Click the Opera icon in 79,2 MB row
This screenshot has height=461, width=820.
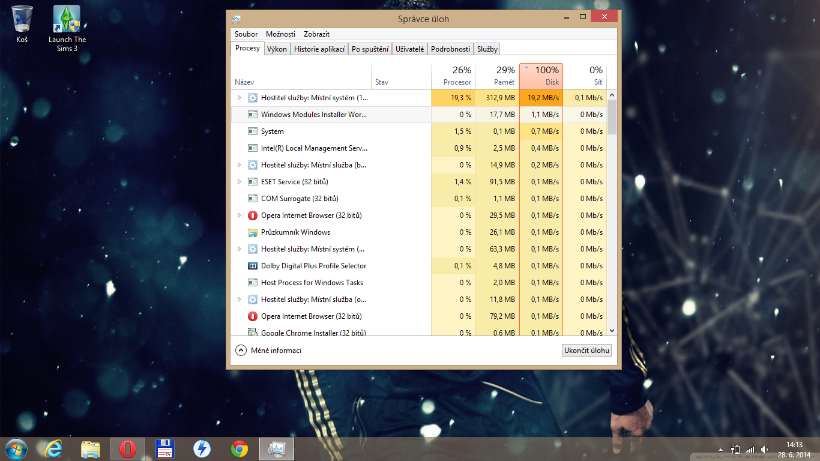[x=253, y=316]
